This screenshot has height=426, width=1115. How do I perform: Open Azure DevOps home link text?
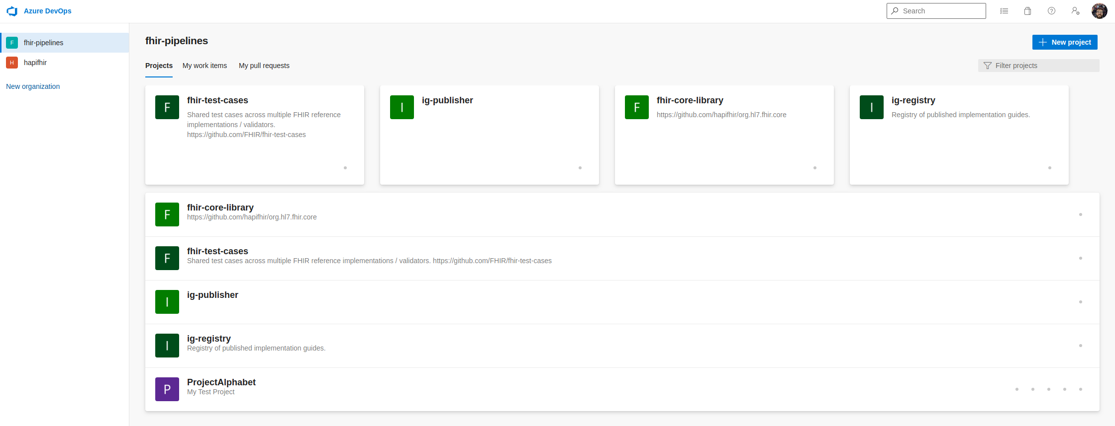click(48, 11)
